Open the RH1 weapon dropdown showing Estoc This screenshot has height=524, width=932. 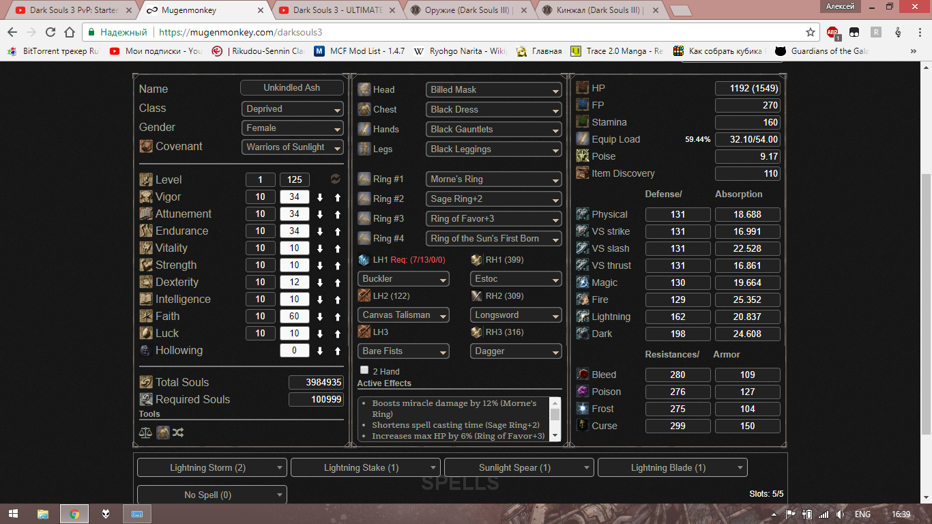[x=516, y=278]
